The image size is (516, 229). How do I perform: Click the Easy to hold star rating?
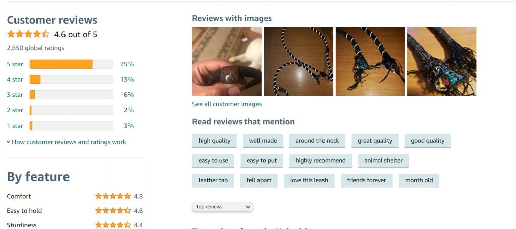(113, 210)
